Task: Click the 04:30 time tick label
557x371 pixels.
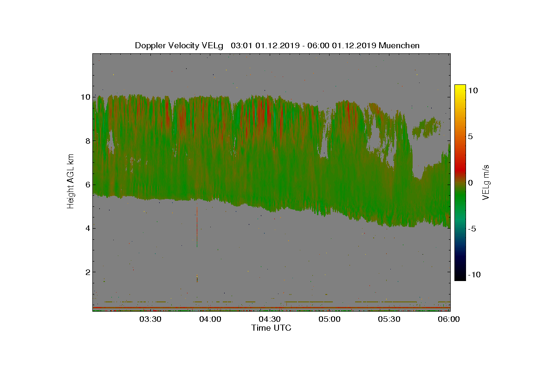Action: (270, 319)
